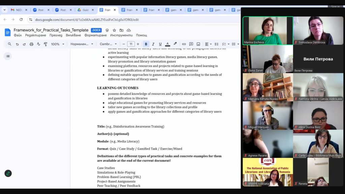
Task: Toggle italic formatting button
Action: point(153,44)
